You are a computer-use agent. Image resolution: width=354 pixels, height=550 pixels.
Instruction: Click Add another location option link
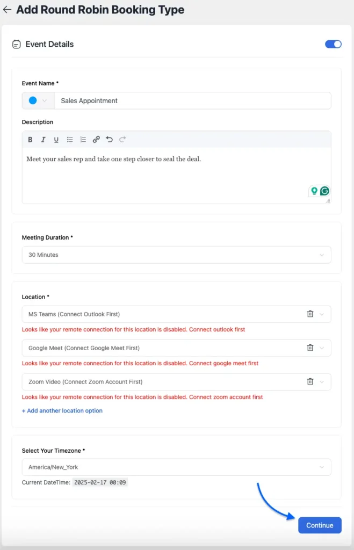(62, 411)
